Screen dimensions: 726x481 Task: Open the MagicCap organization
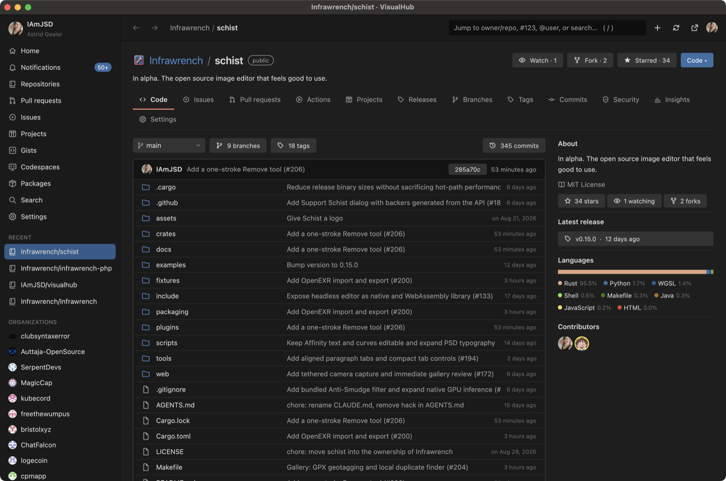click(60, 383)
